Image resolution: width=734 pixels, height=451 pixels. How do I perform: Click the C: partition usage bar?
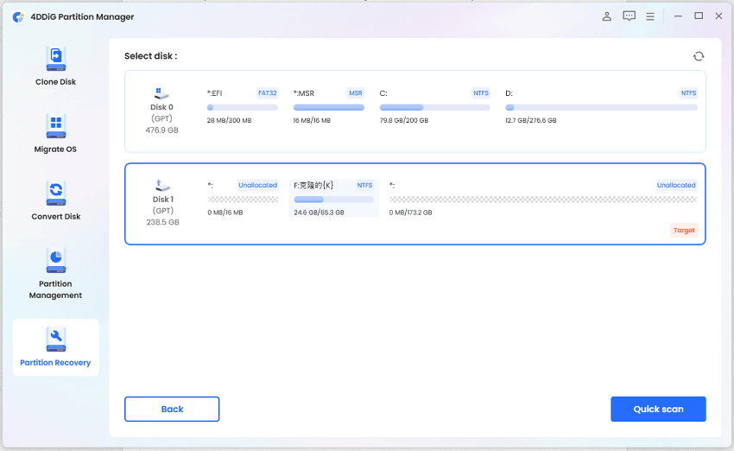tap(434, 107)
